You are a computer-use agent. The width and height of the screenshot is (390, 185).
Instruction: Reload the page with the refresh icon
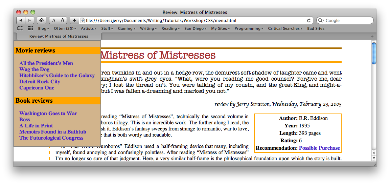pos(308,20)
